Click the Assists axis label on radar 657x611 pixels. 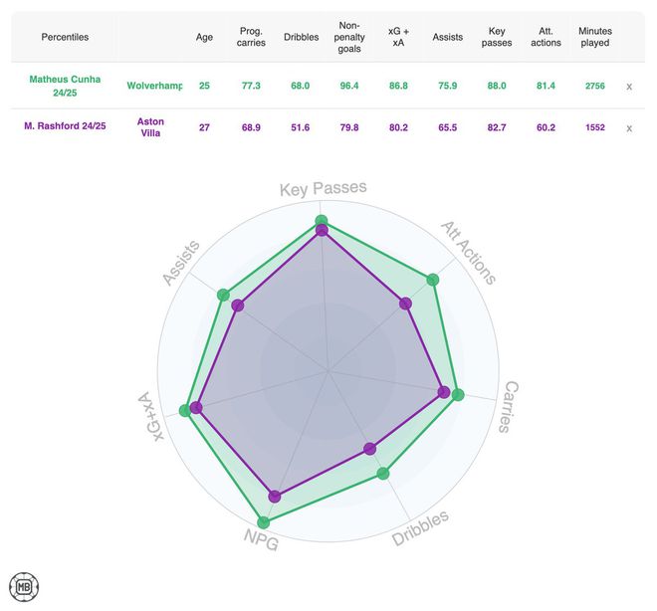(x=181, y=262)
